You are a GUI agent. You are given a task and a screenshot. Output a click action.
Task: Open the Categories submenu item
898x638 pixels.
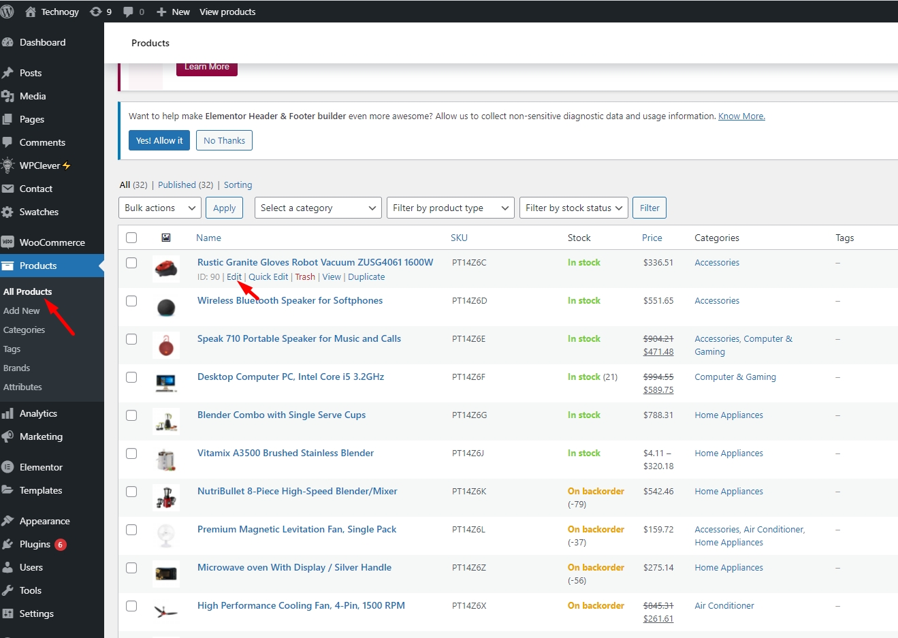pyautogui.click(x=24, y=330)
